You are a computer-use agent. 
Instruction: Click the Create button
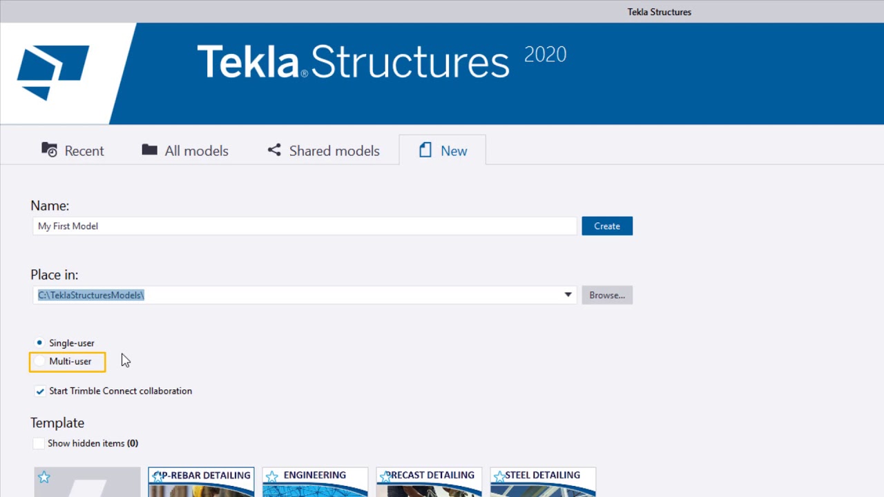click(607, 226)
